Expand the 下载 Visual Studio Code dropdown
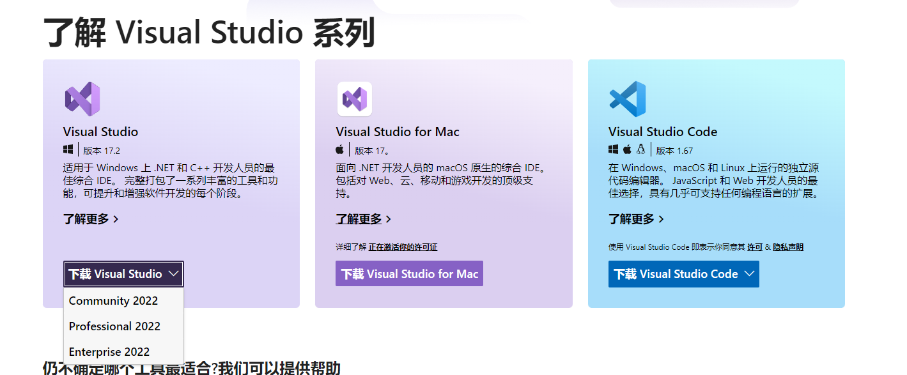Screen dimensions: 907x375 click(684, 274)
